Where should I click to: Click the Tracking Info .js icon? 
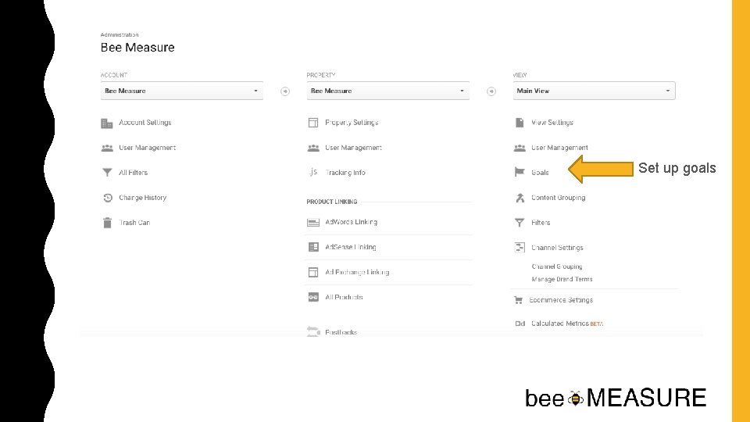(x=312, y=173)
